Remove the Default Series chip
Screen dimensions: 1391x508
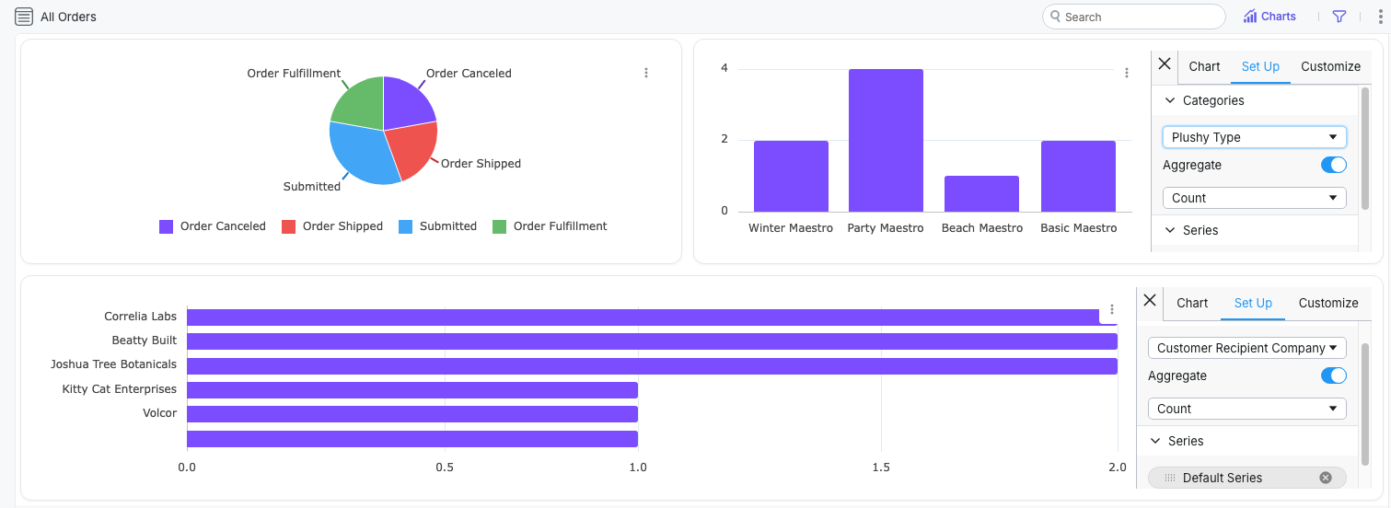1326,478
